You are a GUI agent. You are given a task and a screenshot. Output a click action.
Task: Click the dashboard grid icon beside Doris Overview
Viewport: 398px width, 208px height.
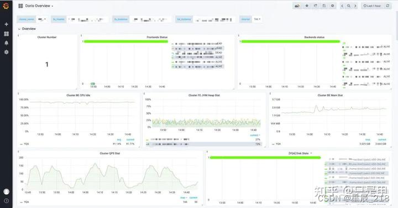coord(20,6)
